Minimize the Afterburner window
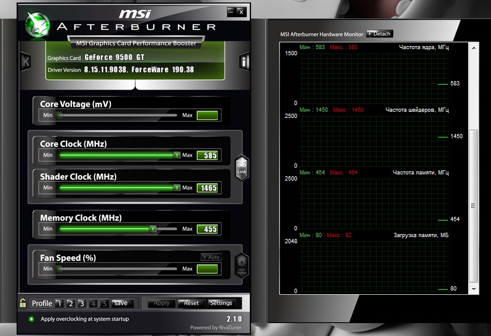The image size is (491, 336). 231,12
